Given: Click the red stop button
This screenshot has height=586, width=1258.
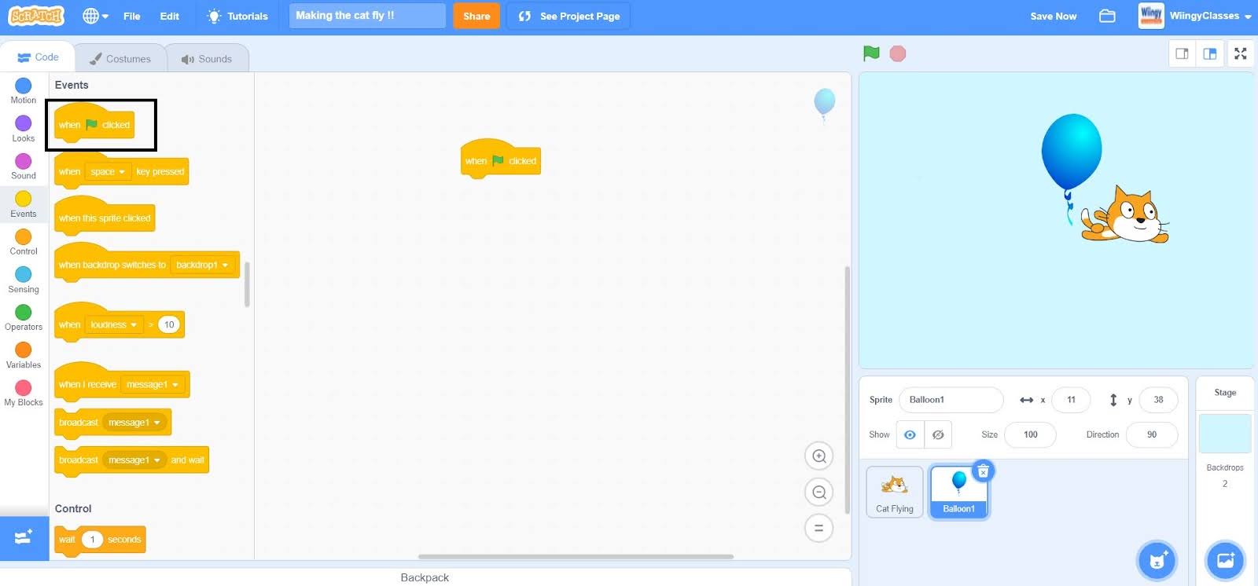Looking at the screenshot, I should point(898,53).
